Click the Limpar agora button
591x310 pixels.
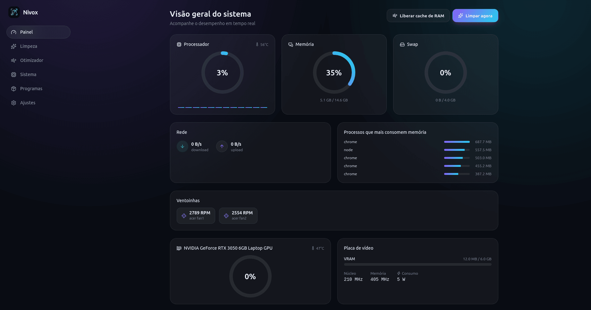(x=475, y=16)
